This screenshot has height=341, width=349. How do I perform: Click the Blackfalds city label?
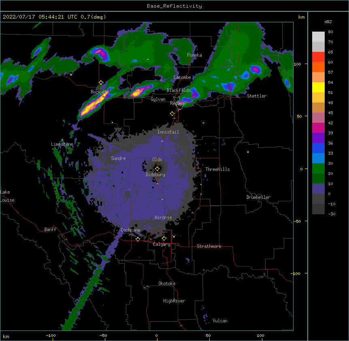point(179,90)
